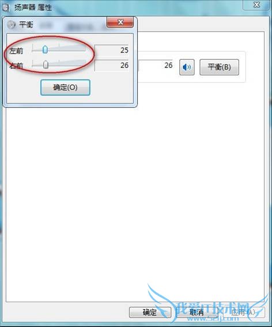
Task: Cancel changes with 取消 button
Action: click(197, 312)
